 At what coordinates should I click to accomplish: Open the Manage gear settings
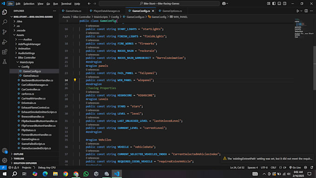click(x=5, y=160)
